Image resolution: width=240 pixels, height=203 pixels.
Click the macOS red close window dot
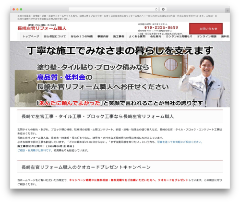click(14, 10)
